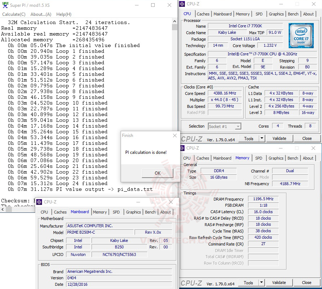
Task: Click the Core Voltage value 1.232 V
Action: (x=270, y=45)
